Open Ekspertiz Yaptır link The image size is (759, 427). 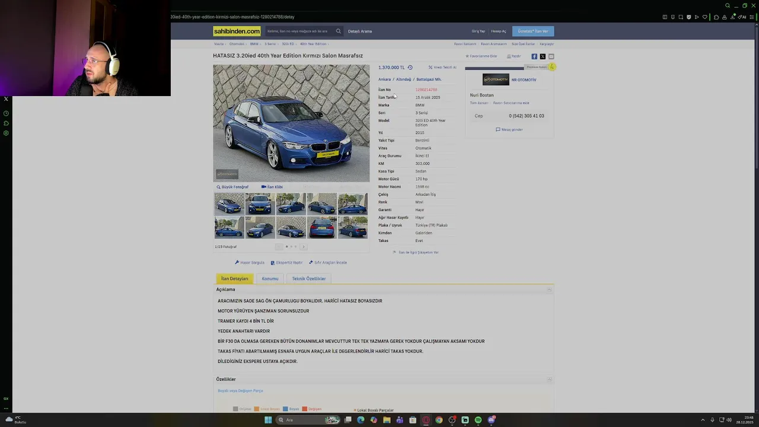(286, 263)
